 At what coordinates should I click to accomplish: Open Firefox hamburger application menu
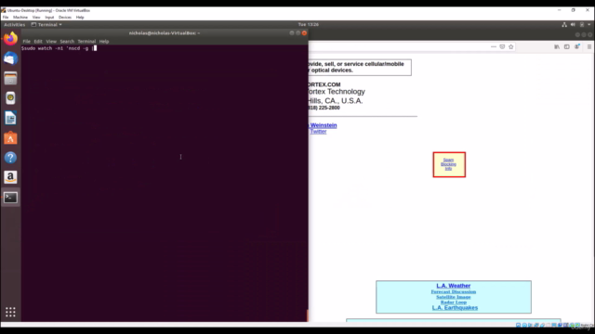point(588,46)
